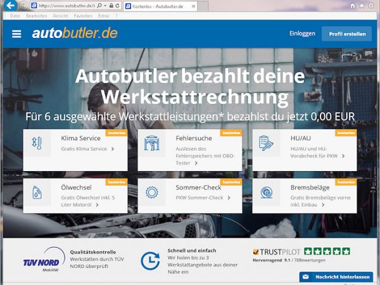The image size is (380, 285).
Task: Click the lock security icon in address bar
Action: tap(111, 6)
